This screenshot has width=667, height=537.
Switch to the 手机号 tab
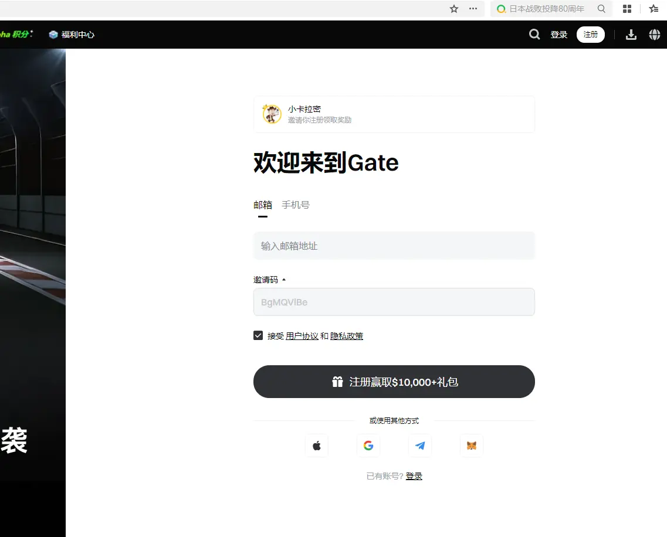296,205
